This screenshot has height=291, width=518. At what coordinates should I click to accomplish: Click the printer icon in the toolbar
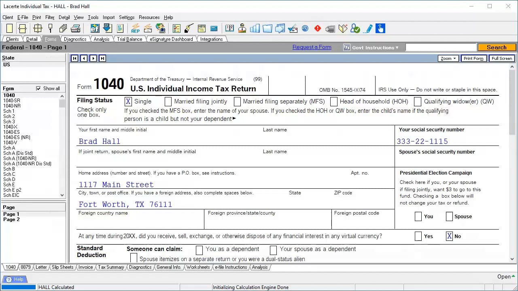click(76, 28)
